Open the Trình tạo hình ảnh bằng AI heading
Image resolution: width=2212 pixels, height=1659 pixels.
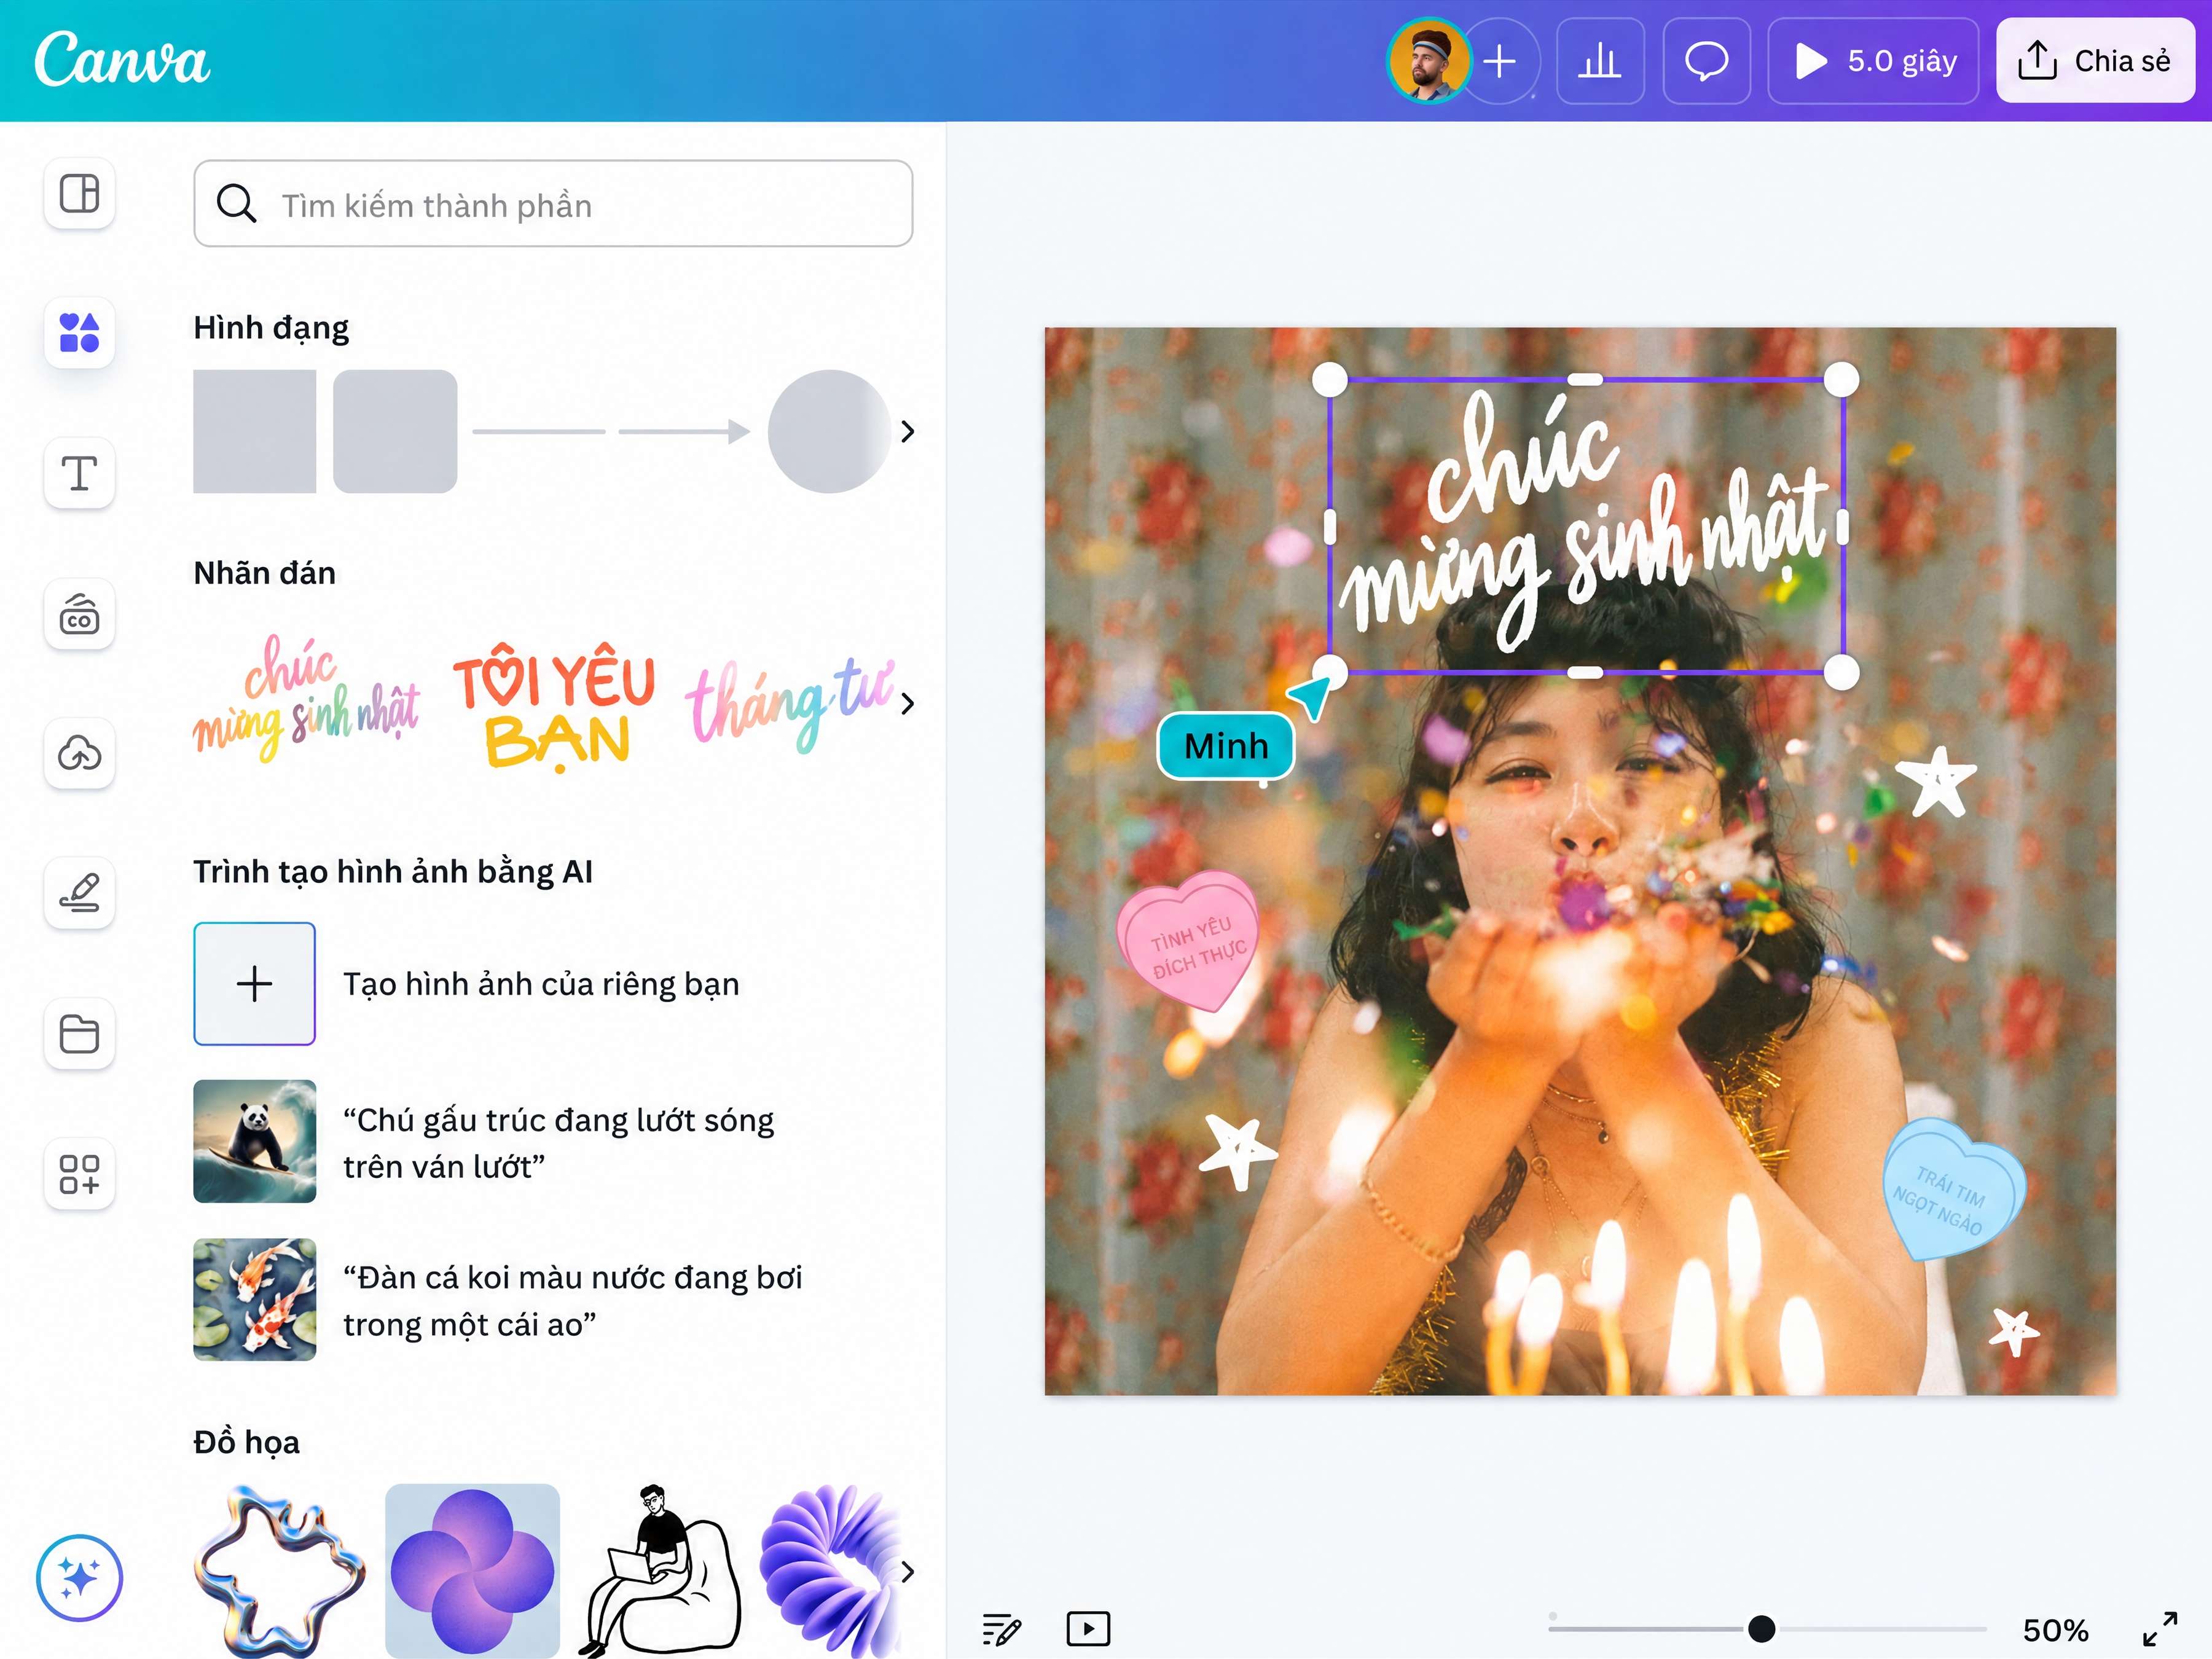click(393, 872)
